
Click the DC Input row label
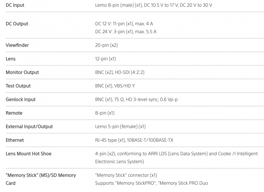15,5
